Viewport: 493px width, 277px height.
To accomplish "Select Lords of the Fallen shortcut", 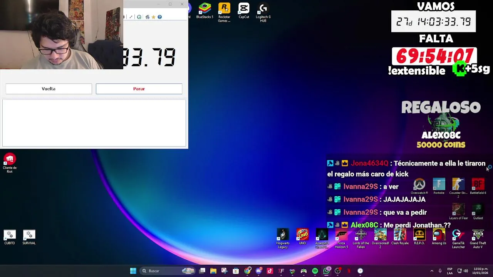I will (x=361, y=239).
